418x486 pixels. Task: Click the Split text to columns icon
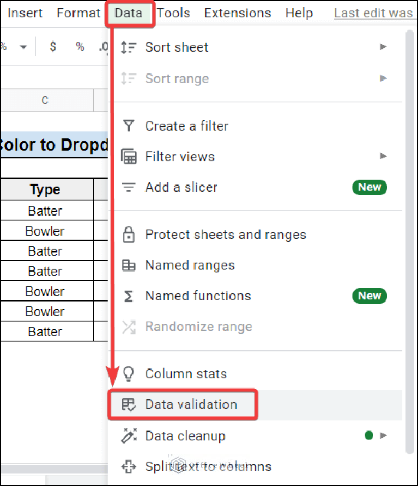click(x=129, y=466)
